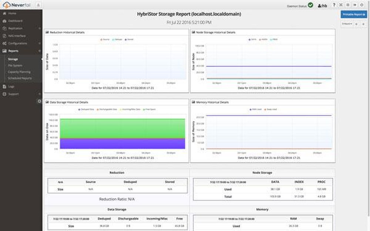Screen dimensions: 370x231
Task: Click the Reduction table Deduped column header
Action: pyautogui.click(x=130, y=182)
